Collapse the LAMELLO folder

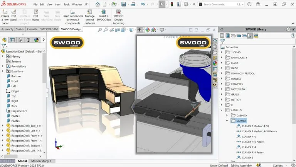(222, 110)
